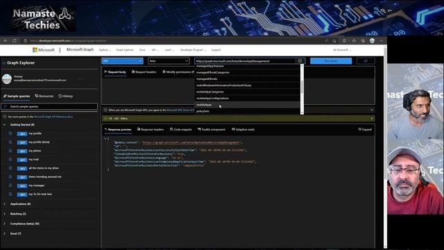Open the user profile more options ellipsis

(80, 78)
